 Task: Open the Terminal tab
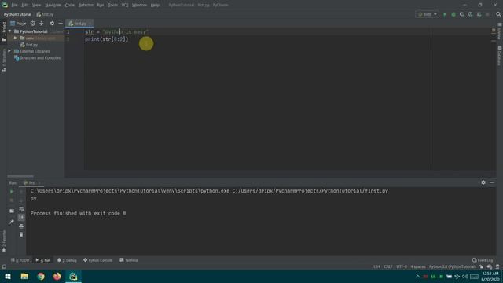click(129, 260)
